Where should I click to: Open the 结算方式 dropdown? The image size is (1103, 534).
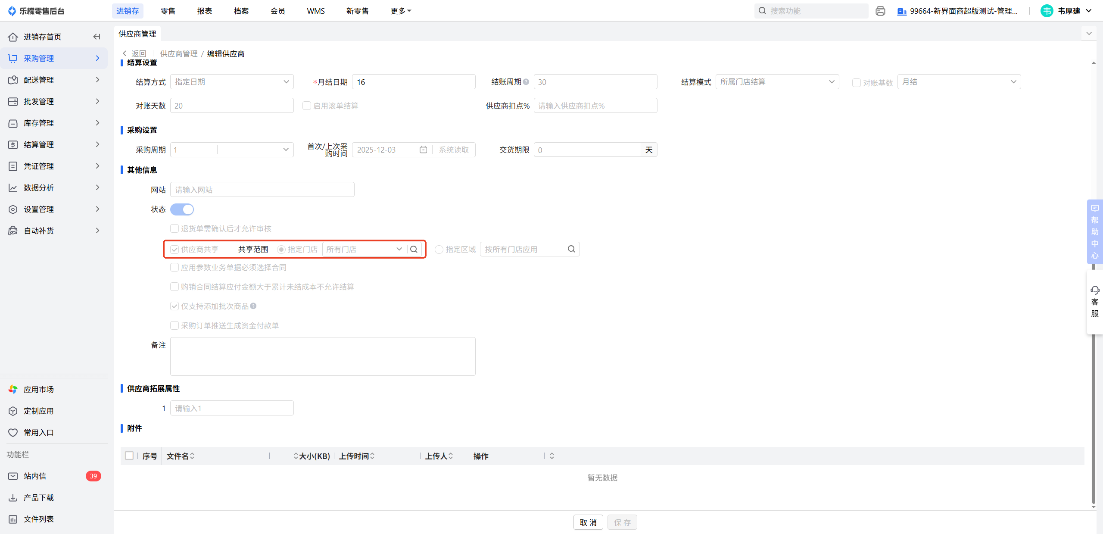[232, 82]
